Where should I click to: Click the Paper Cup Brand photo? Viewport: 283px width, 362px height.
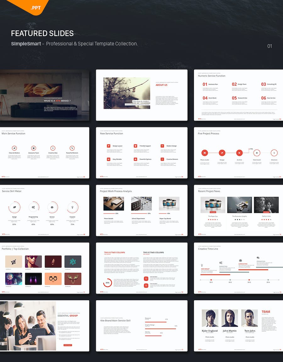click(x=169, y=204)
